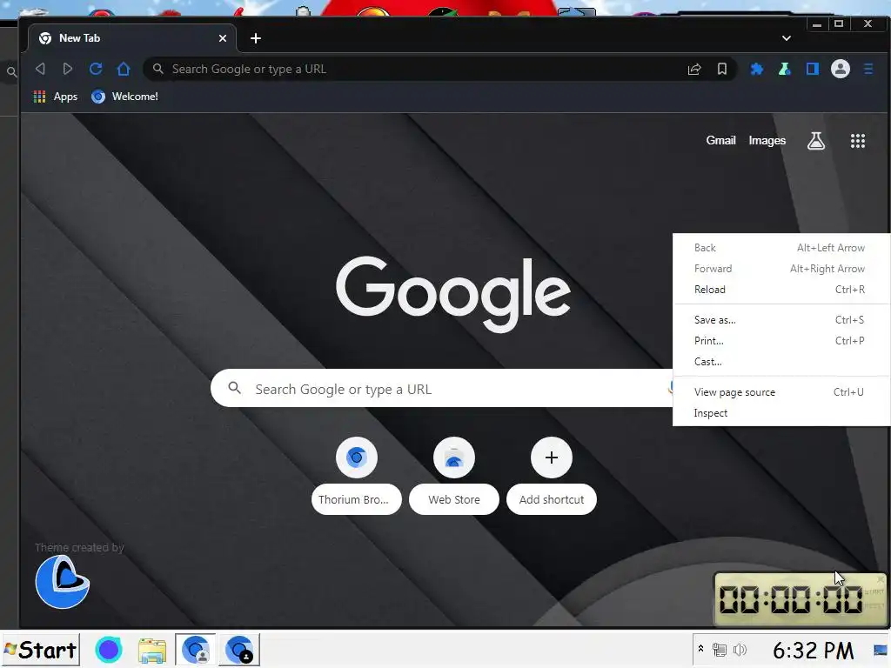
Task: Choose Cast... from the context menu
Action: click(781, 362)
